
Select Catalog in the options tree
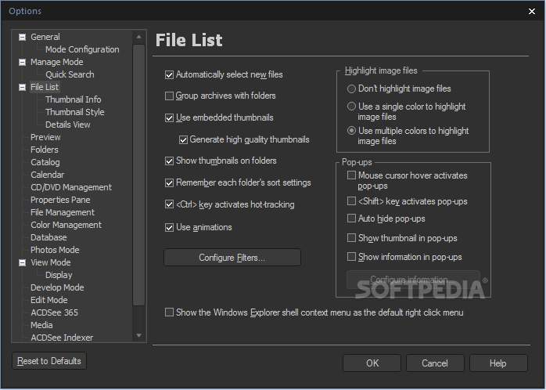pos(45,162)
